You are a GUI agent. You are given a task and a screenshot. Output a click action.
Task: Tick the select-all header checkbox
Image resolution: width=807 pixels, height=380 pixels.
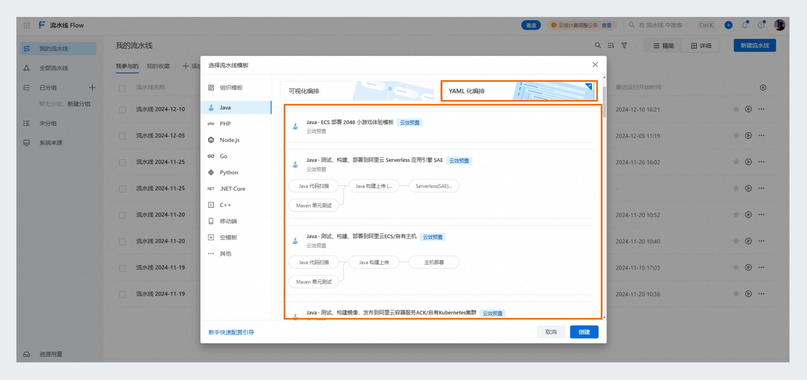pos(122,88)
